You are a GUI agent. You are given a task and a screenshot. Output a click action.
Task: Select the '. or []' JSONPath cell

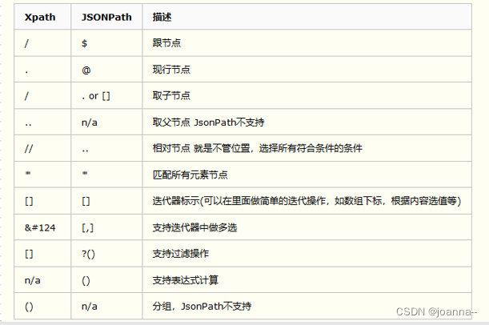(106, 96)
